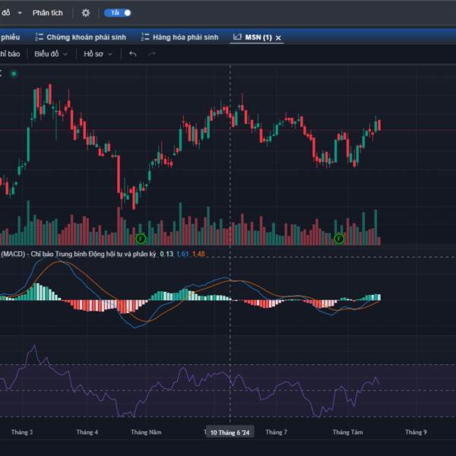Close the MSN (1) chart tab
This screenshot has width=456, height=456.
coord(278,37)
